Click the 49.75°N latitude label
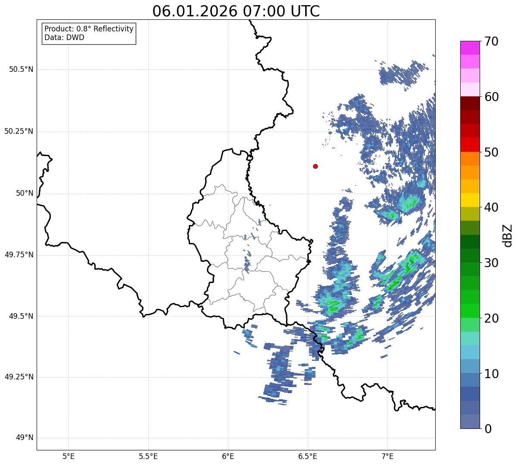518x465 pixels. (x=19, y=255)
